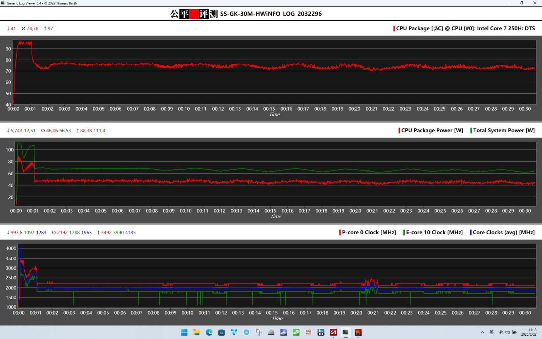542x339 pixels.
Task: Click the red CPU Package Power legend marker
Action: (399, 131)
